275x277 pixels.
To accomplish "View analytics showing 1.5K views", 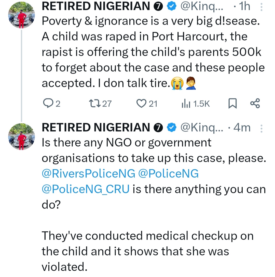I will click(x=186, y=104).
